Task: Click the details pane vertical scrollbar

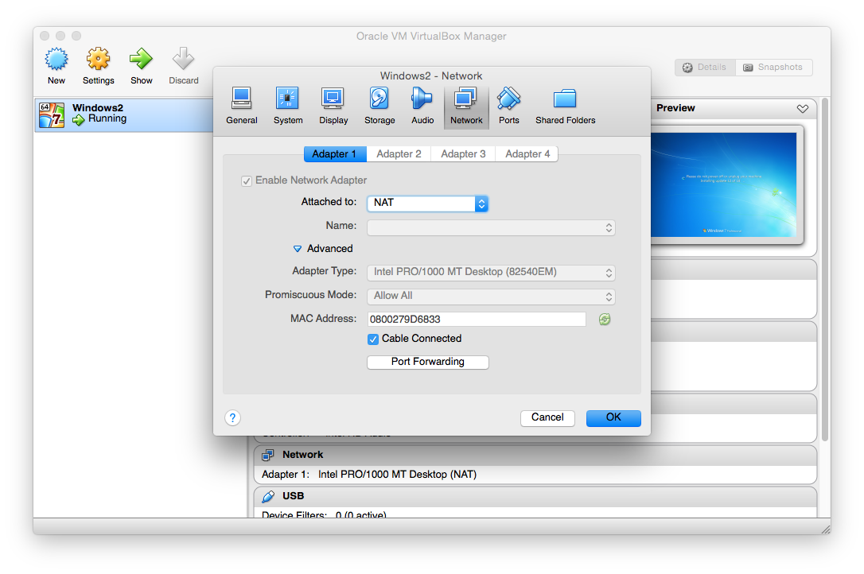Action: 824,270
